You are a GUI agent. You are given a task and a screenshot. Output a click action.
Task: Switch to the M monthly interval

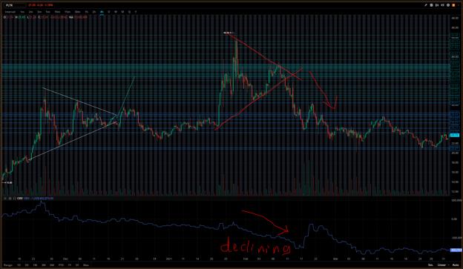[122, 12]
